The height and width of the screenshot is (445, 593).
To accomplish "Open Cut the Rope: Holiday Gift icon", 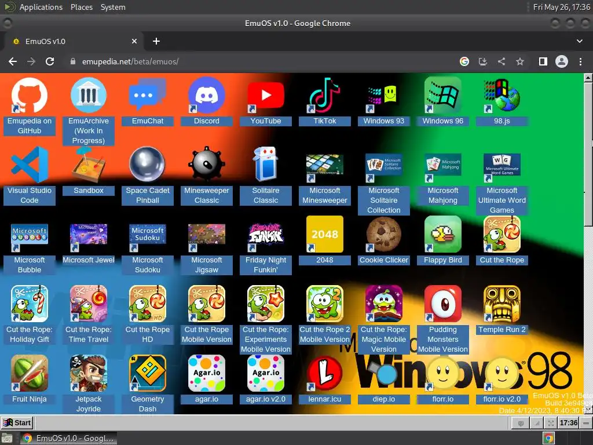I will (30, 304).
